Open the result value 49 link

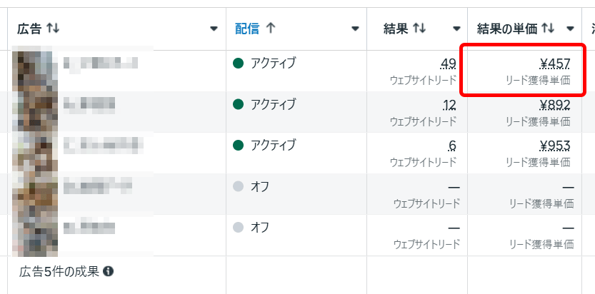coord(448,65)
